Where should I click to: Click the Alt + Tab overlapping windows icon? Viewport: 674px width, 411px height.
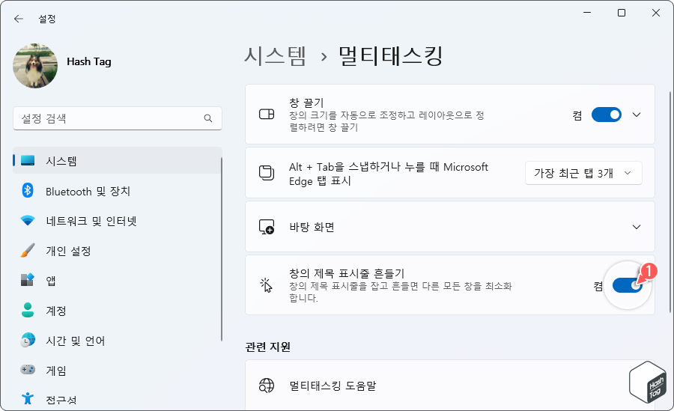tap(267, 173)
